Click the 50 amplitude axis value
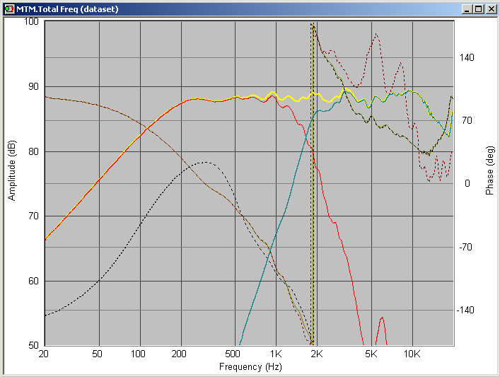 click(33, 345)
